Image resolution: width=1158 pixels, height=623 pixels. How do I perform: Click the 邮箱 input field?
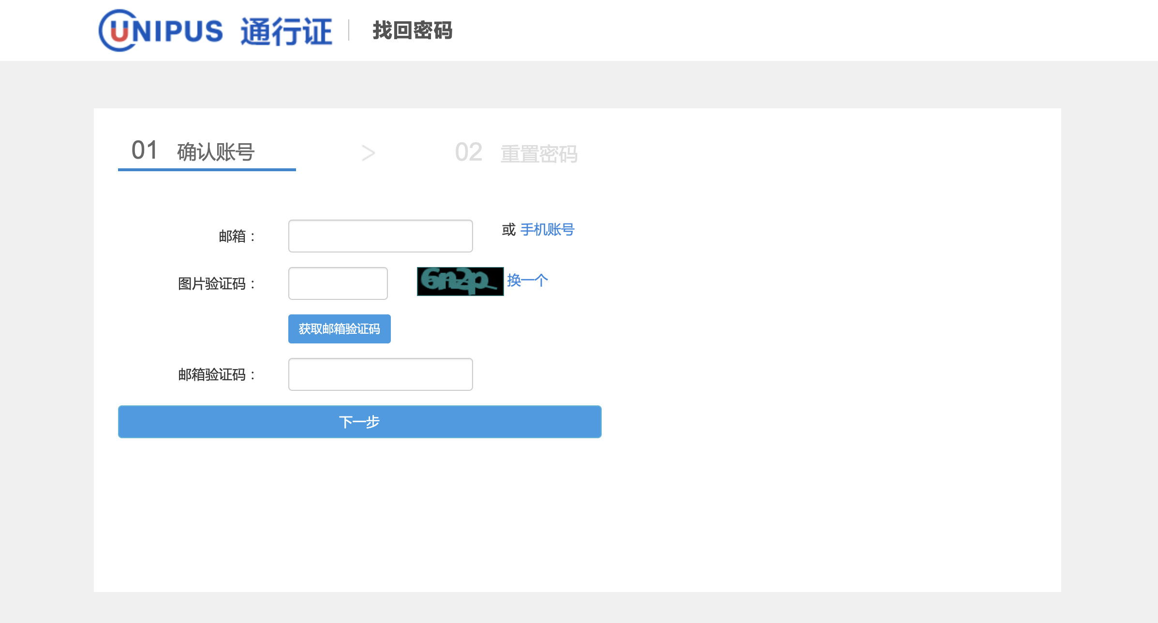(x=380, y=236)
